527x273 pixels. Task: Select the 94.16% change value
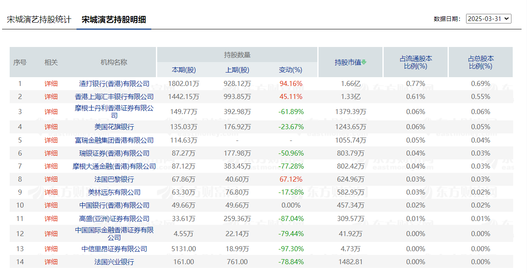coord(291,83)
